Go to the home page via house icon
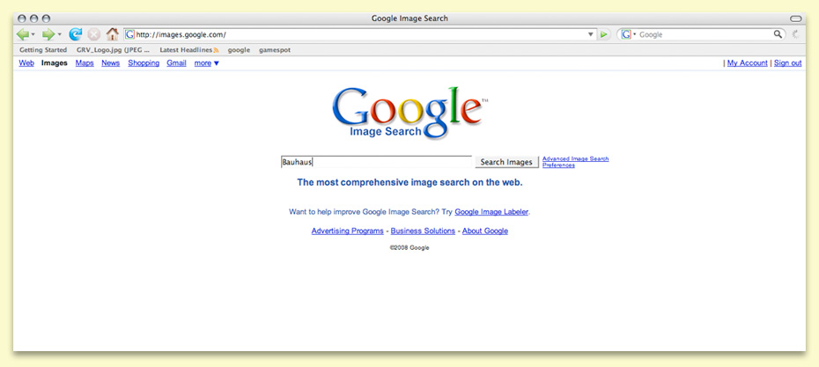819x367 pixels. coord(112,34)
